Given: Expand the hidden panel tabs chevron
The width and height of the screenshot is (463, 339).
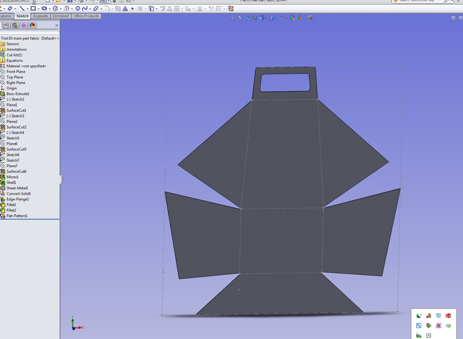Looking at the screenshot, I should [x=56, y=25].
